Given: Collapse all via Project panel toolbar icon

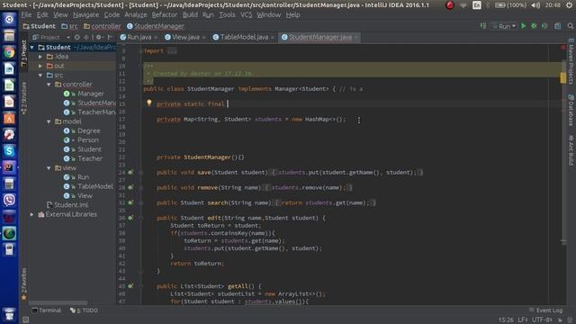Looking at the screenshot, I should tap(86, 37).
